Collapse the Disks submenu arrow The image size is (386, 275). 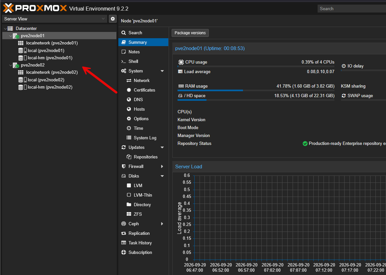point(162,176)
